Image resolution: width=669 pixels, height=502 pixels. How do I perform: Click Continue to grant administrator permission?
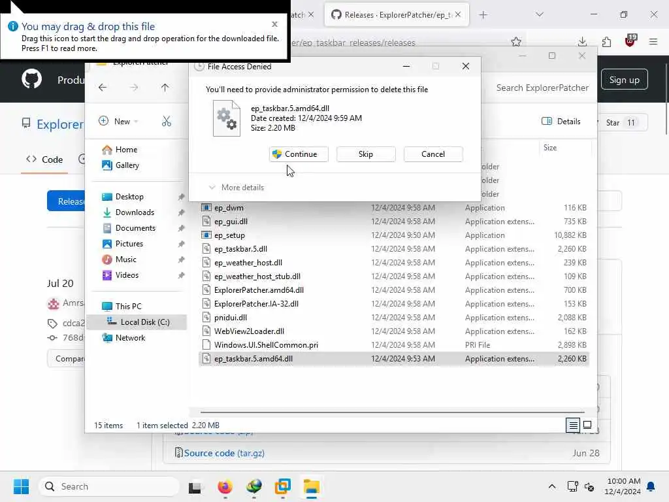click(299, 154)
